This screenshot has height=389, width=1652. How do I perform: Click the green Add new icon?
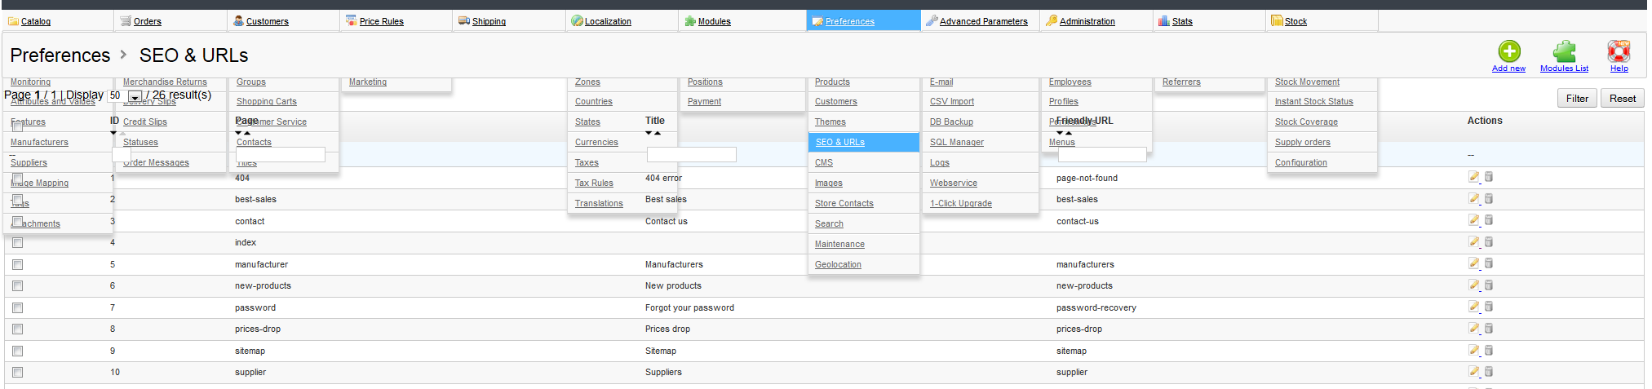click(x=1508, y=52)
